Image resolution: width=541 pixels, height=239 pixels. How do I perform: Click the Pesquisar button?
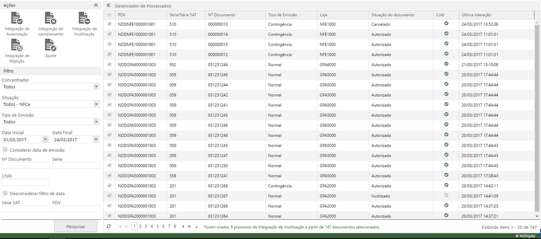[x=75, y=227]
